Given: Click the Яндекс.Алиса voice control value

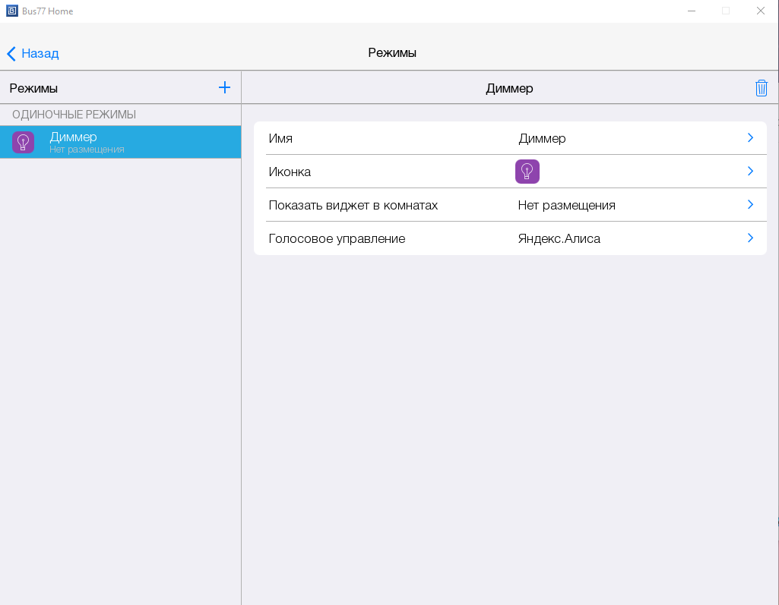Looking at the screenshot, I should [x=559, y=238].
